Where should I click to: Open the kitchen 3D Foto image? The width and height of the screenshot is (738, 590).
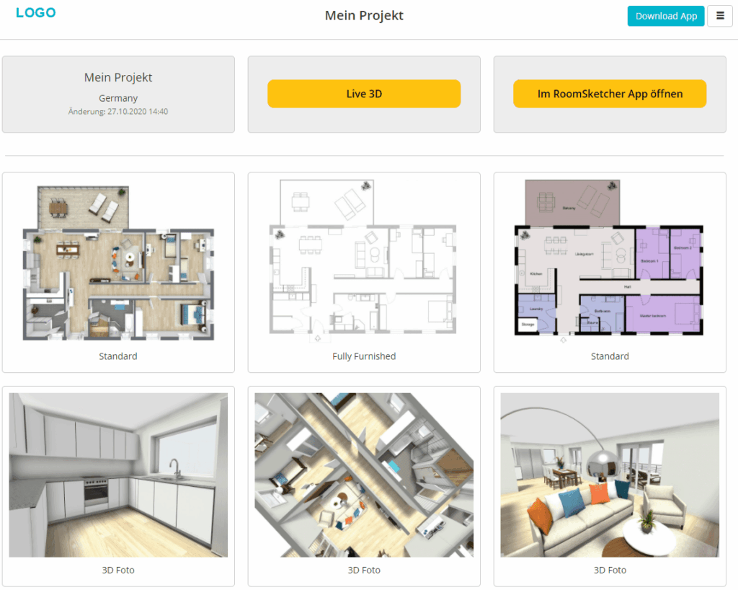point(118,475)
